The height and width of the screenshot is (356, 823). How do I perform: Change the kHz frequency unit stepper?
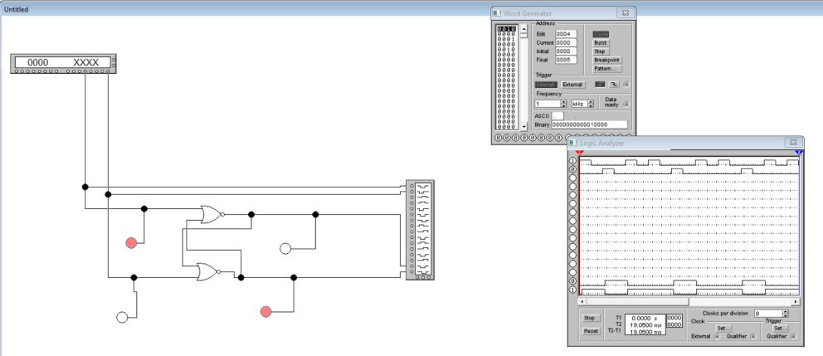coord(591,104)
